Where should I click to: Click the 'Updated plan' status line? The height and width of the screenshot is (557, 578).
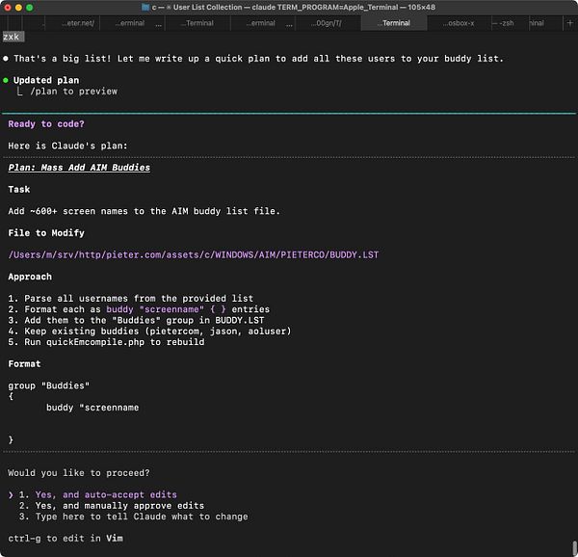pos(46,80)
